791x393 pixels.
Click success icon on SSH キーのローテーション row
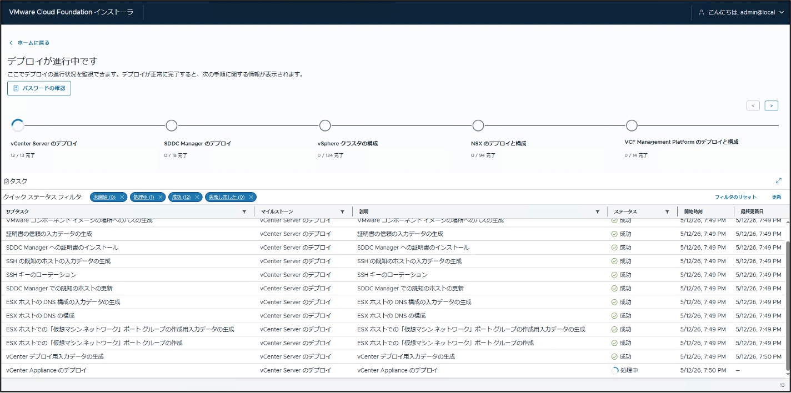click(614, 275)
